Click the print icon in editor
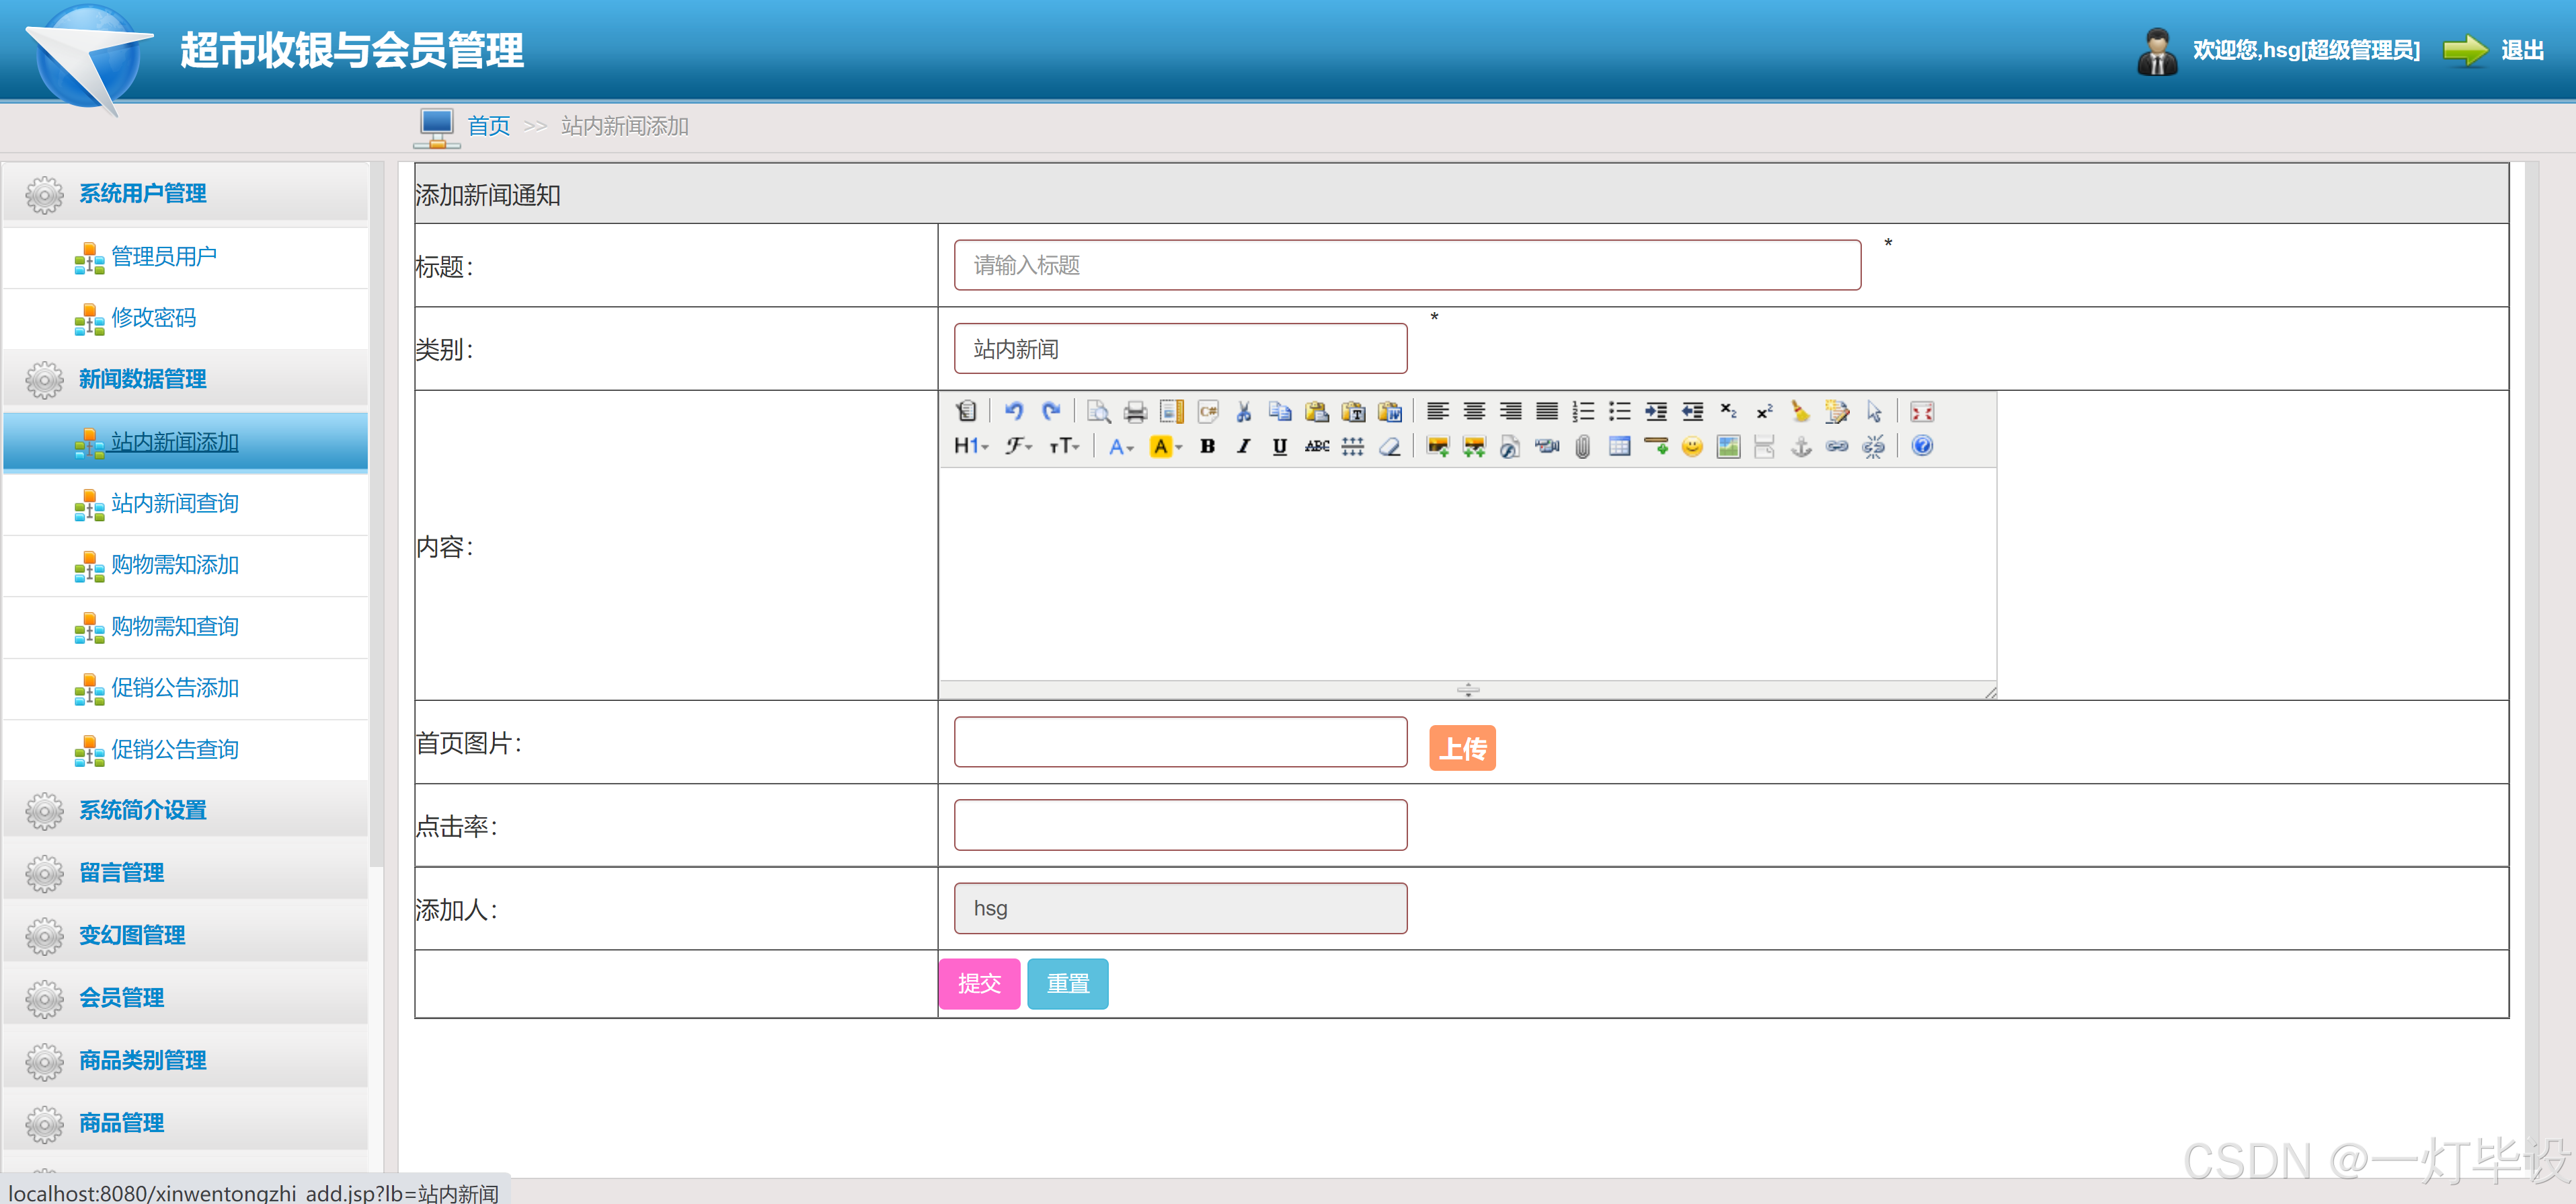This screenshot has width=2576, height=1204. (1135, 411)
